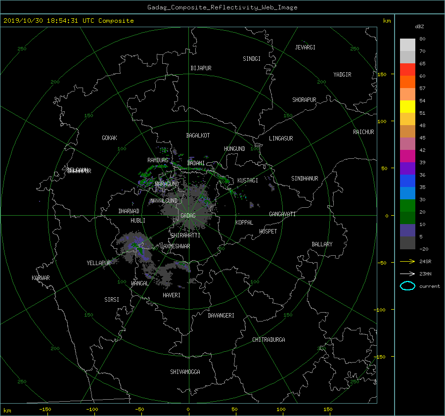Click the RAICHUR label
Screen dimensions: 445x416
point(363,132)
